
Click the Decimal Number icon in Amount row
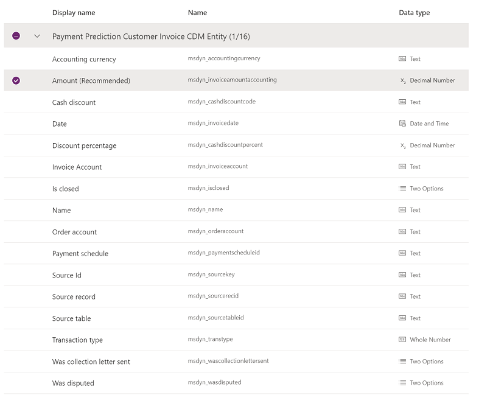(x=403, y=80)
